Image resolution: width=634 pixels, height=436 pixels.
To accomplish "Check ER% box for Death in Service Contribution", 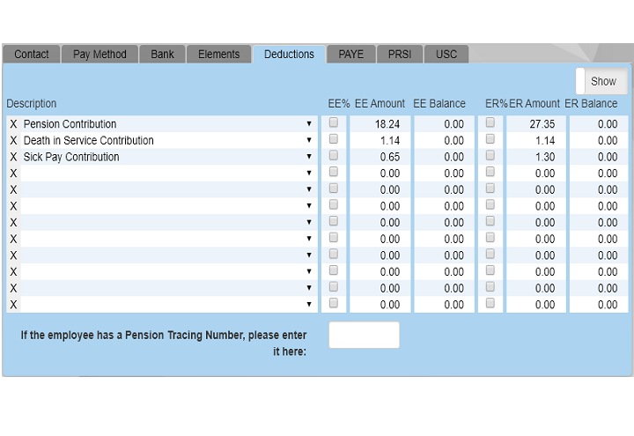I will [490, 139].
